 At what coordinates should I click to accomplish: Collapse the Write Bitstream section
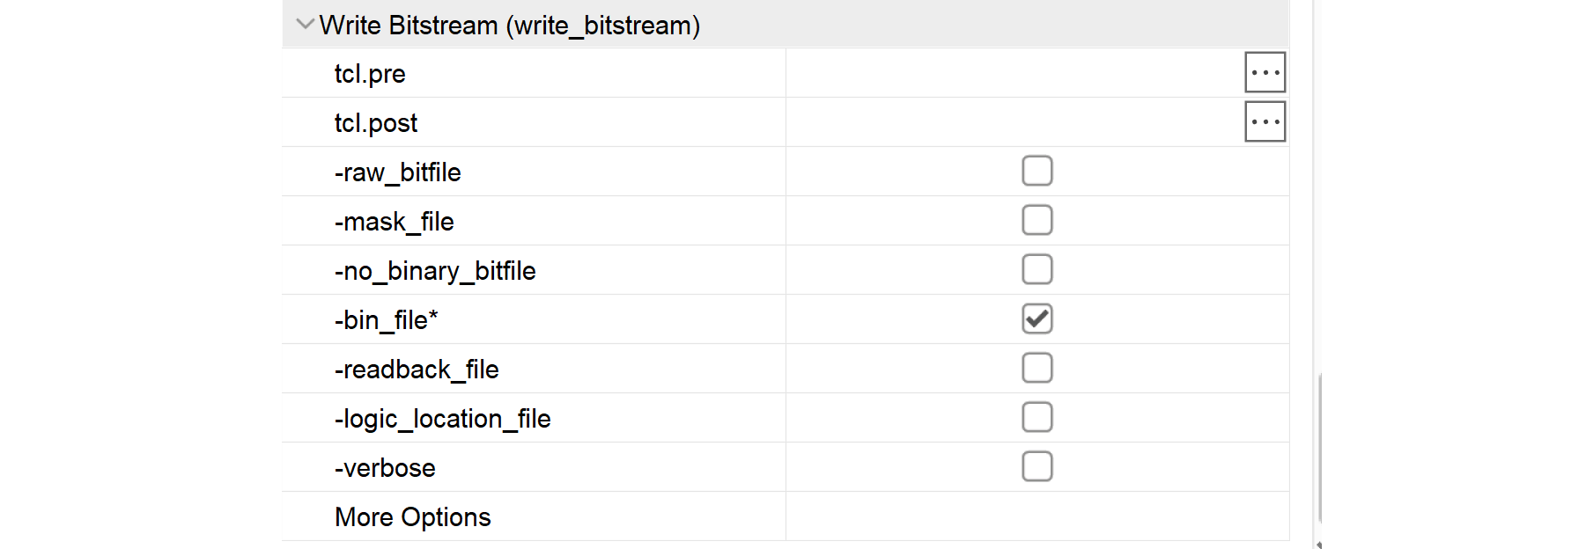(x=305, y=25)
